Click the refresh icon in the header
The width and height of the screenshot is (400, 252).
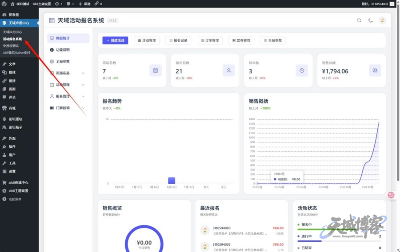[x=359, y=20]
